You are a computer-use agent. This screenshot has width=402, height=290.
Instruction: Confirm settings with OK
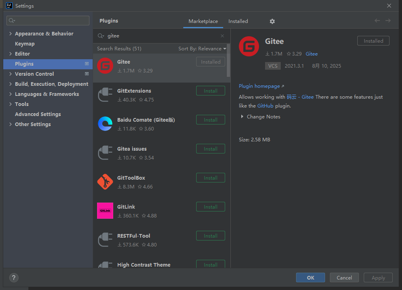[x=311, y=278]
